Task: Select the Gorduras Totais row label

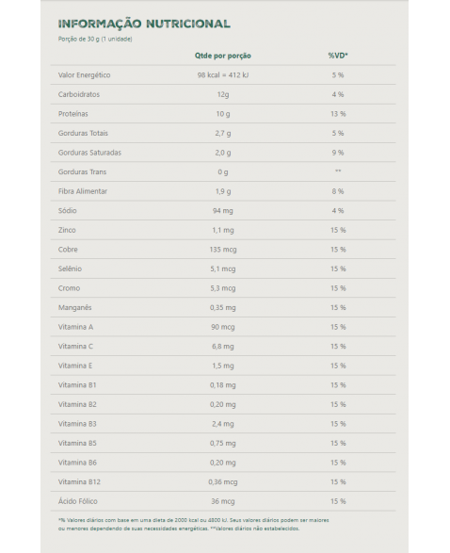Action: [x=83, y=134]
